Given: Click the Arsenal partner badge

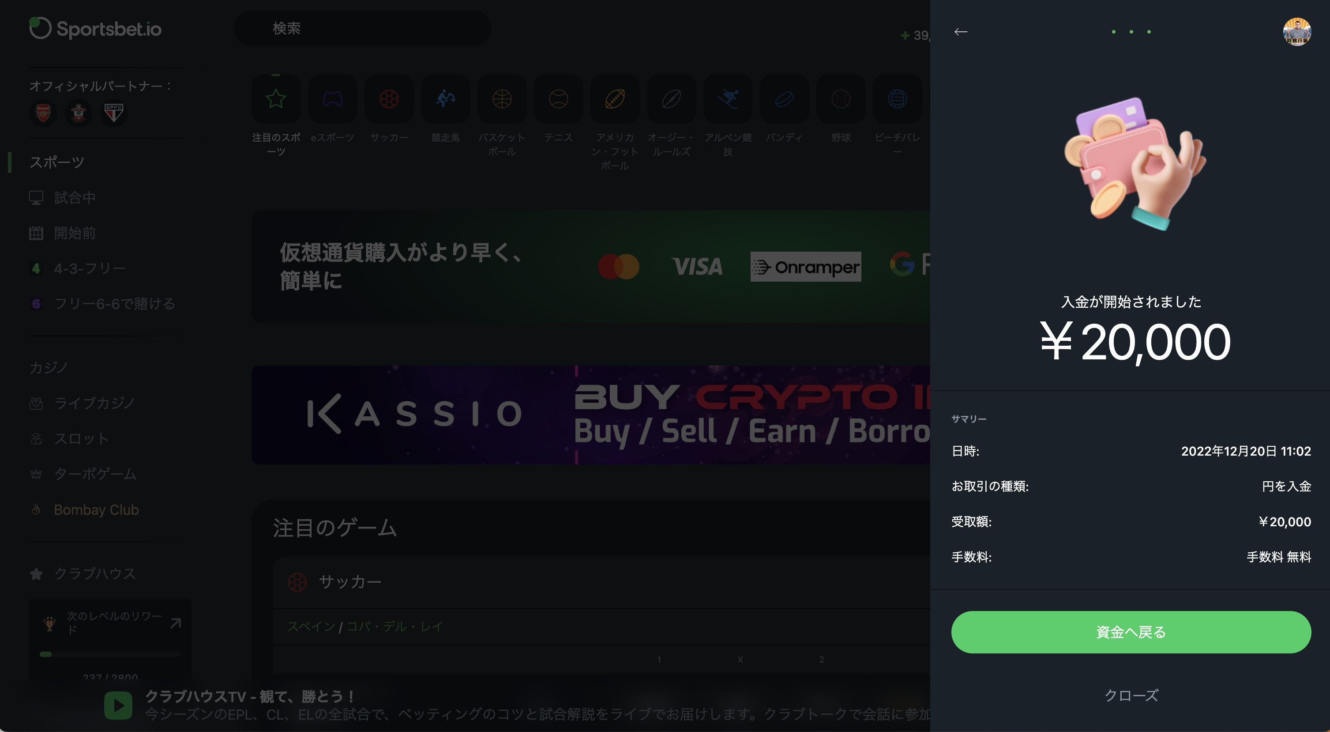Looking at the screenshot, I should click(x=43, y=113).
